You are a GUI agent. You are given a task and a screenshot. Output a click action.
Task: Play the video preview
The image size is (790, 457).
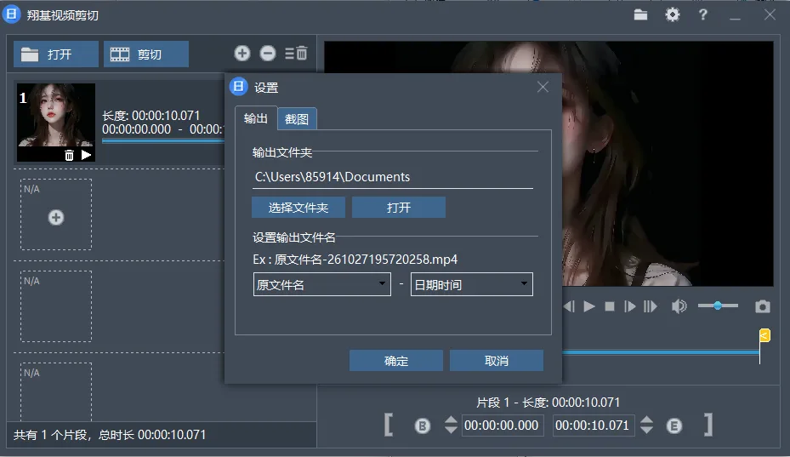[589, 306]
